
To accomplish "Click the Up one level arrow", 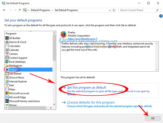I will click(x=20, y=10).
